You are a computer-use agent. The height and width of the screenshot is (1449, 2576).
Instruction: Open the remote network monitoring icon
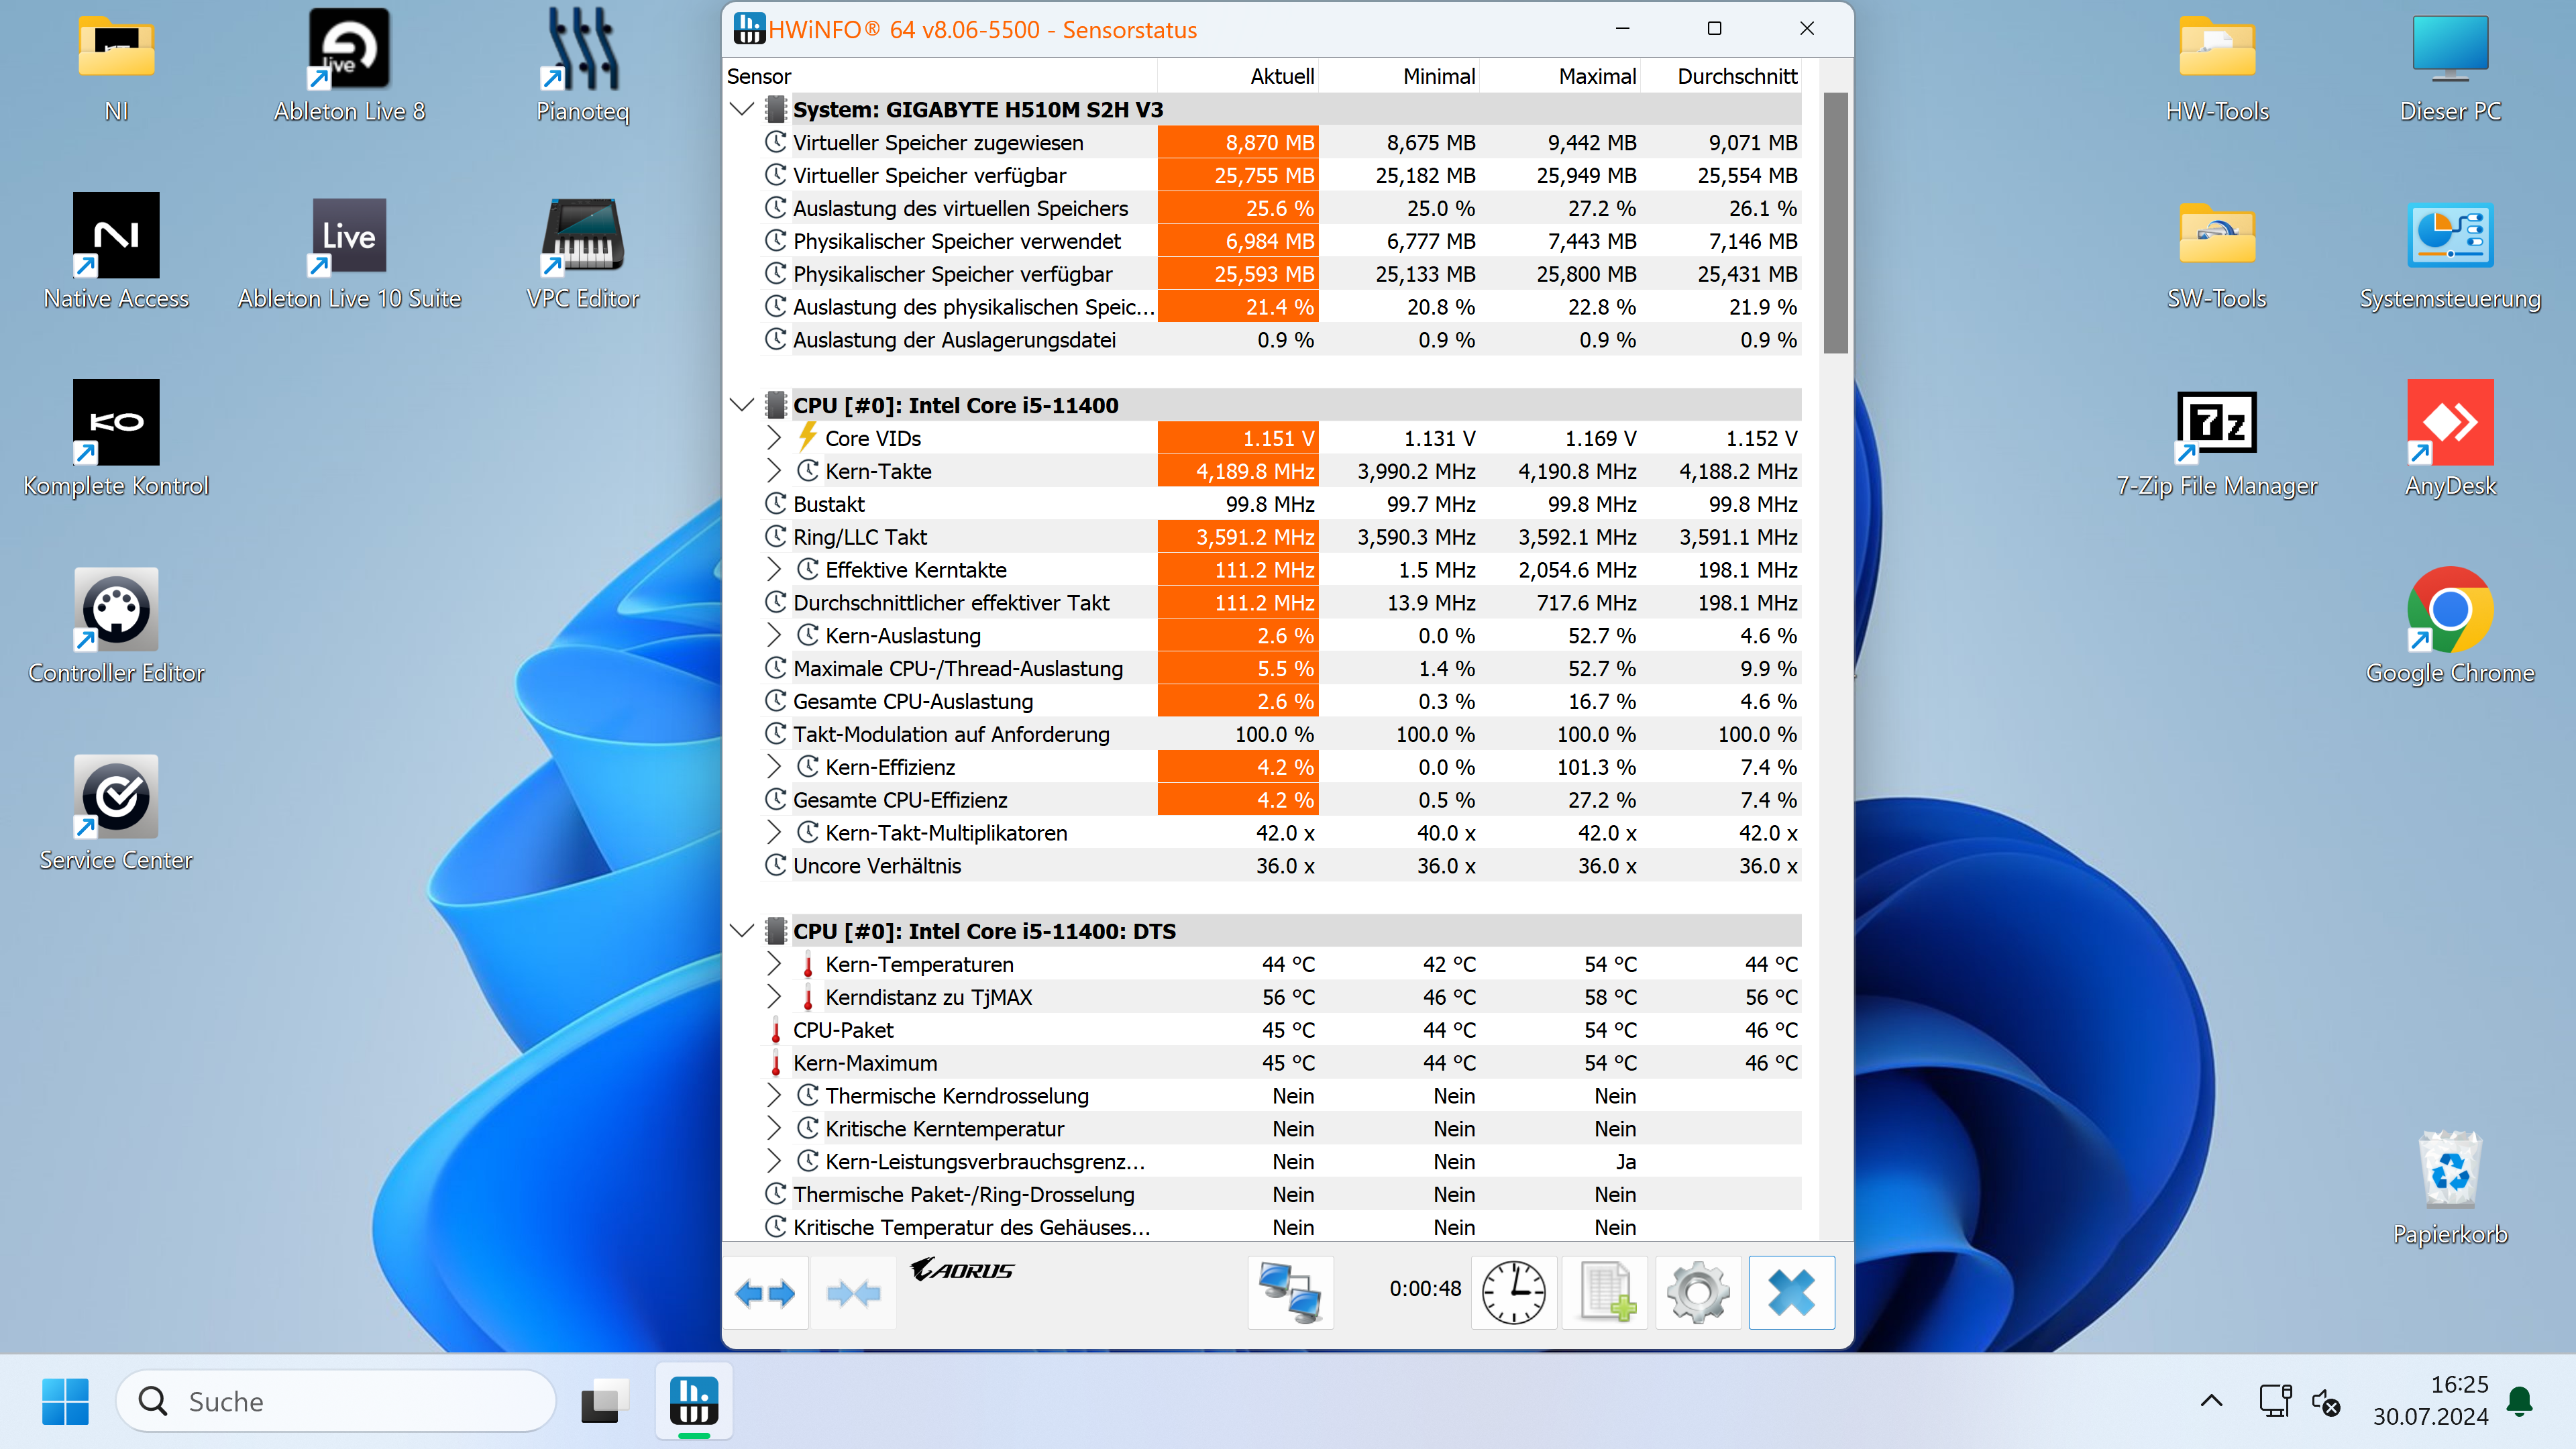click(1290, 1293)
